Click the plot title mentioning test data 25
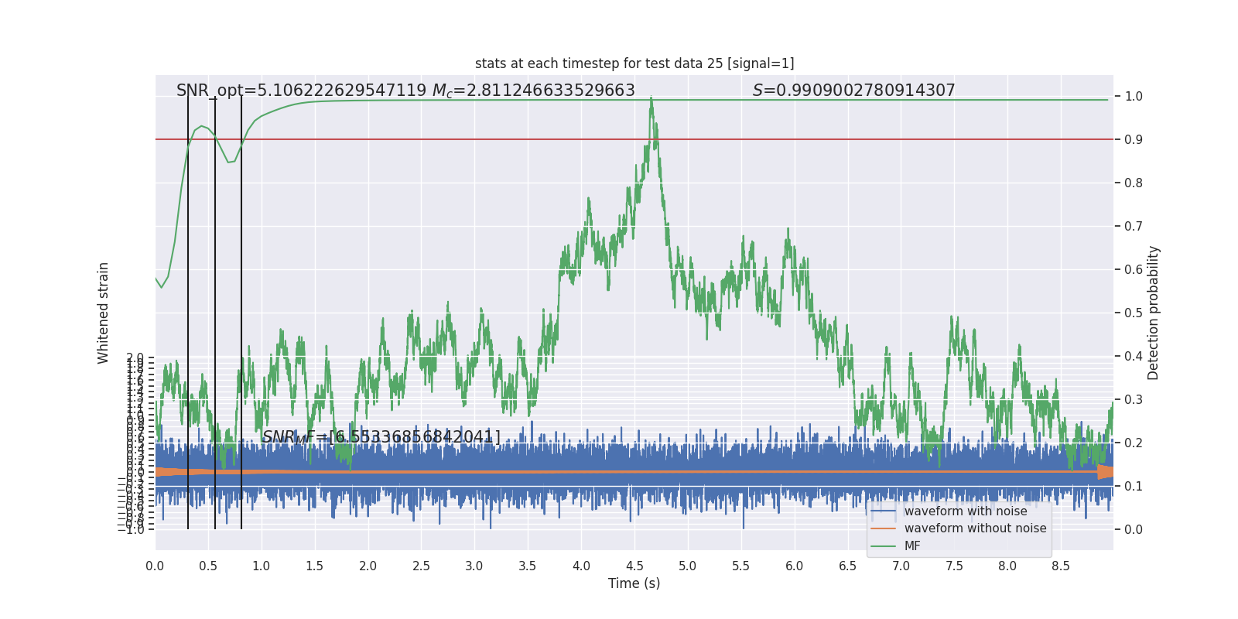This screenshot has width=1238, height=619. 634,63
